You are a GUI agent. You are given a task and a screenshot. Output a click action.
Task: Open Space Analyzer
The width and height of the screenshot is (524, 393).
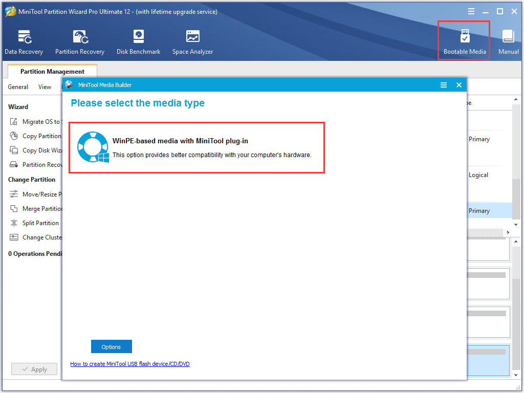pos(192,42)
